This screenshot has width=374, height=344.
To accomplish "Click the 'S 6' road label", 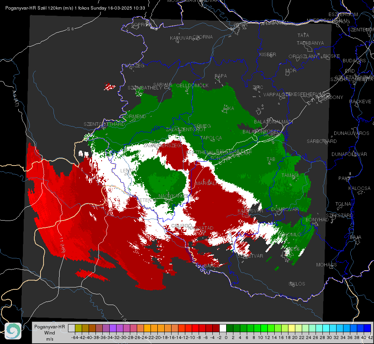I will [x=70, y=29].
